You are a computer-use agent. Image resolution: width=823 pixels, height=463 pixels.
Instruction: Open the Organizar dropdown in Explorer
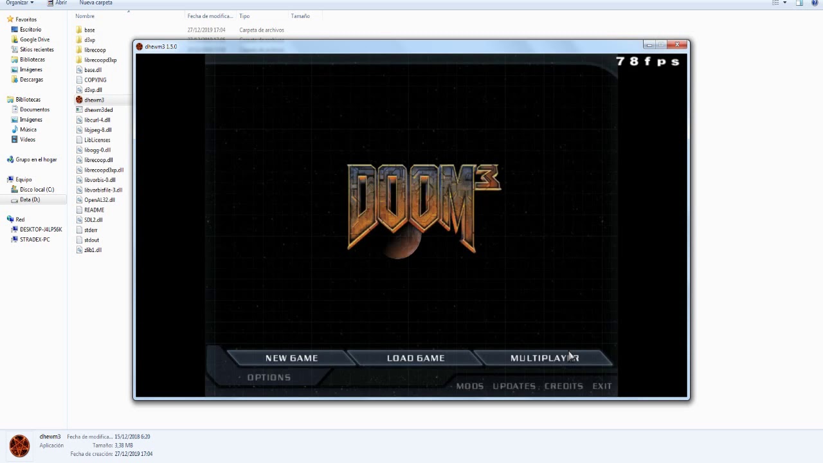(20, 3)
